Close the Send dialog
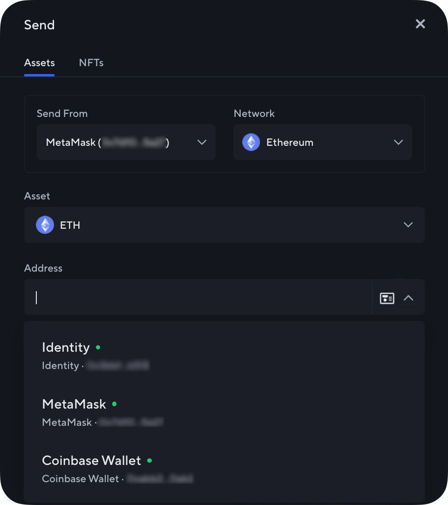Screen dimensions: 448x505 (x=420, y=24)
